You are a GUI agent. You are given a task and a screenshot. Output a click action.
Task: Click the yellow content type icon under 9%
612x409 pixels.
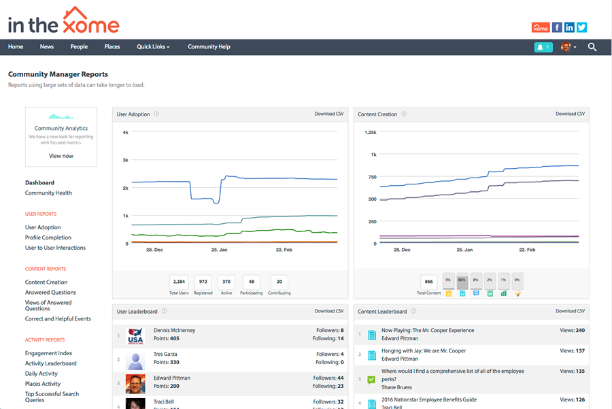(x=449, y=293)
